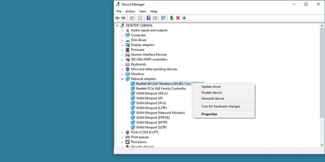Expand the Monitors arrow
The width and height of the screenshot is (325, 162).
pos(122,74)
